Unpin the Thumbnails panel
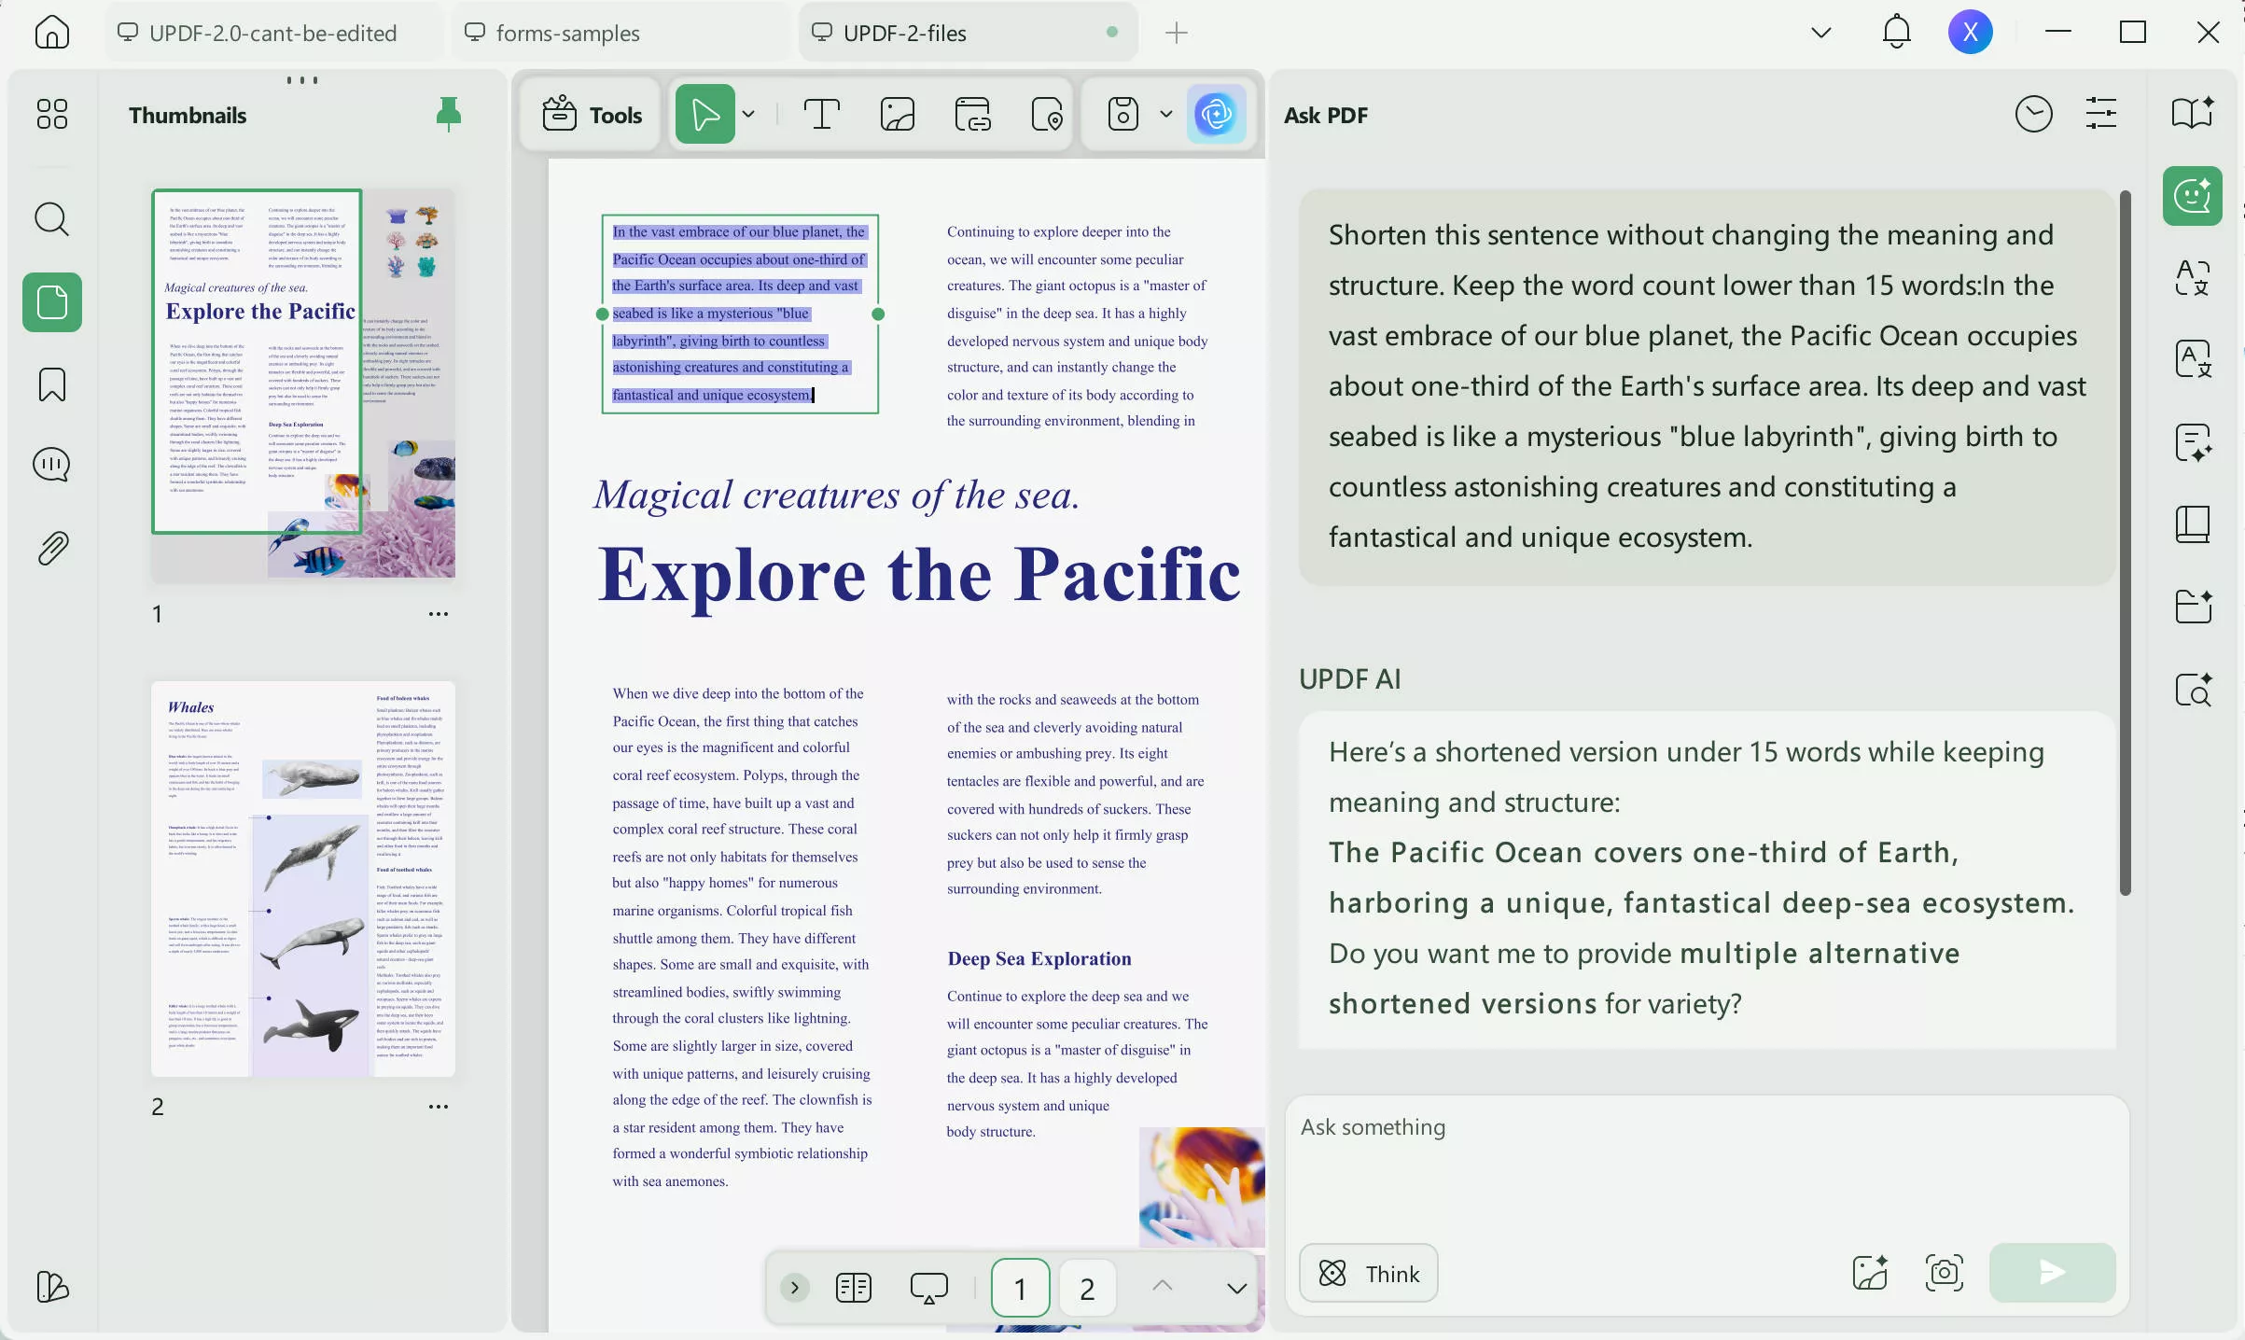 click(x=449, y=114)
